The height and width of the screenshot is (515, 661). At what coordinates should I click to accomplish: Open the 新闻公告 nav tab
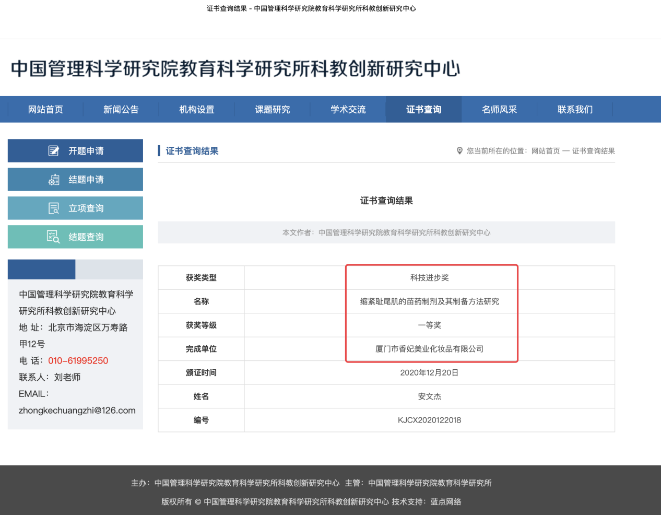pyautogui.click(x=121, y=110)
